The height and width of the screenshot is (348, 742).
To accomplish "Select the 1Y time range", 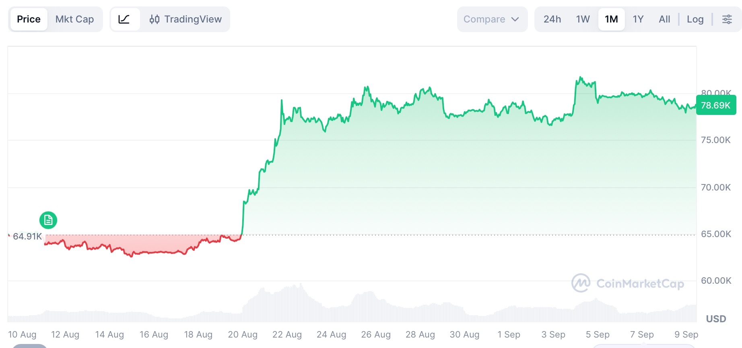I will (638, 19).
